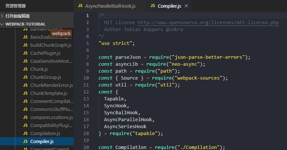Open BasicEvaluatedExp... file

(51, 37)
